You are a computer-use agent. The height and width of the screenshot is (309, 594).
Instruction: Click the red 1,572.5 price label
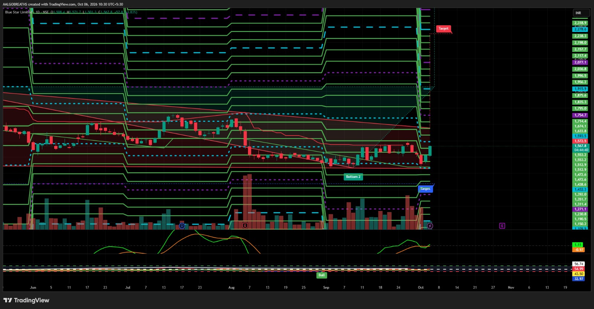580,141
